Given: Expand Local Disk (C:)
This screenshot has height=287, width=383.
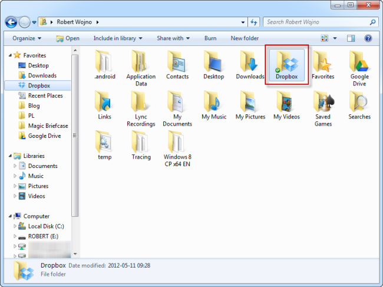Looking at the screenshot, I should click(15, 226).
